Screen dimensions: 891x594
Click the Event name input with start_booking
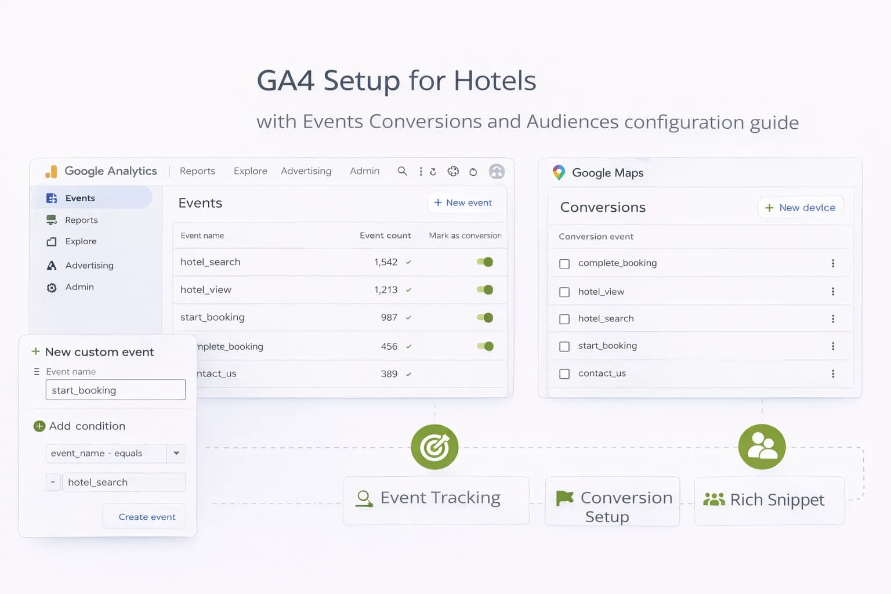115,390
